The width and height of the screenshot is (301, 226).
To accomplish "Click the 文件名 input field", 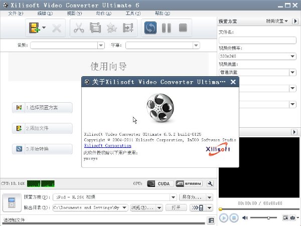I will pos(257,40).
